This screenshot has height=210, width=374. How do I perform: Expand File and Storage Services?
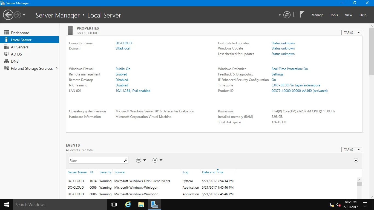pyautogui.click(x=57, y=68)
